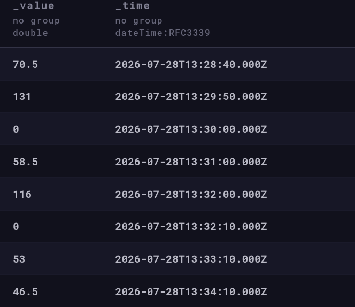Screen dimensions: 355x307
Task: Click the _value column header
Action: coord(34,6)
